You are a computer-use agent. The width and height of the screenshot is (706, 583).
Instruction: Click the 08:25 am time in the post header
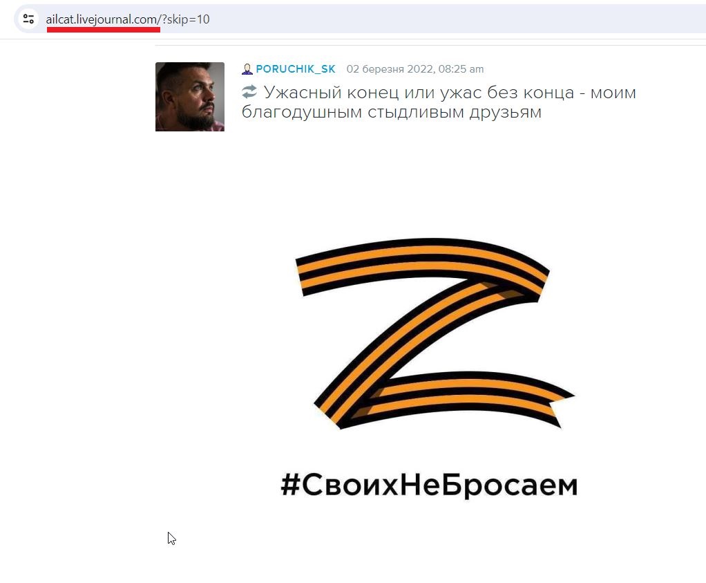[x=461, y=69]
